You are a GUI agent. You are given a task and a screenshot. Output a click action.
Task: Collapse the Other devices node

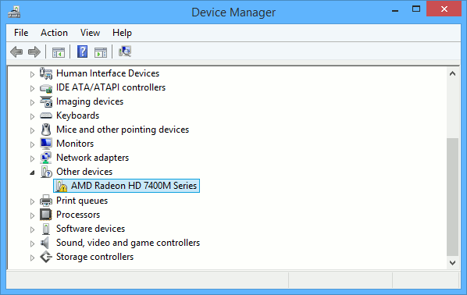pyautogui.click(x=32, y=172)
